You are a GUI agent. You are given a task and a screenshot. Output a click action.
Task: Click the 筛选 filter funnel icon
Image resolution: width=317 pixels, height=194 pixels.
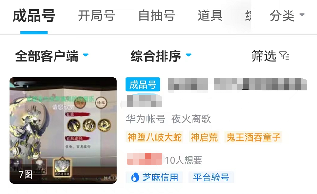284,55
